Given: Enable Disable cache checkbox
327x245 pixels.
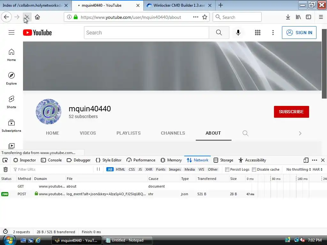Looking at the screenshot, I should [x=254, y=169].
